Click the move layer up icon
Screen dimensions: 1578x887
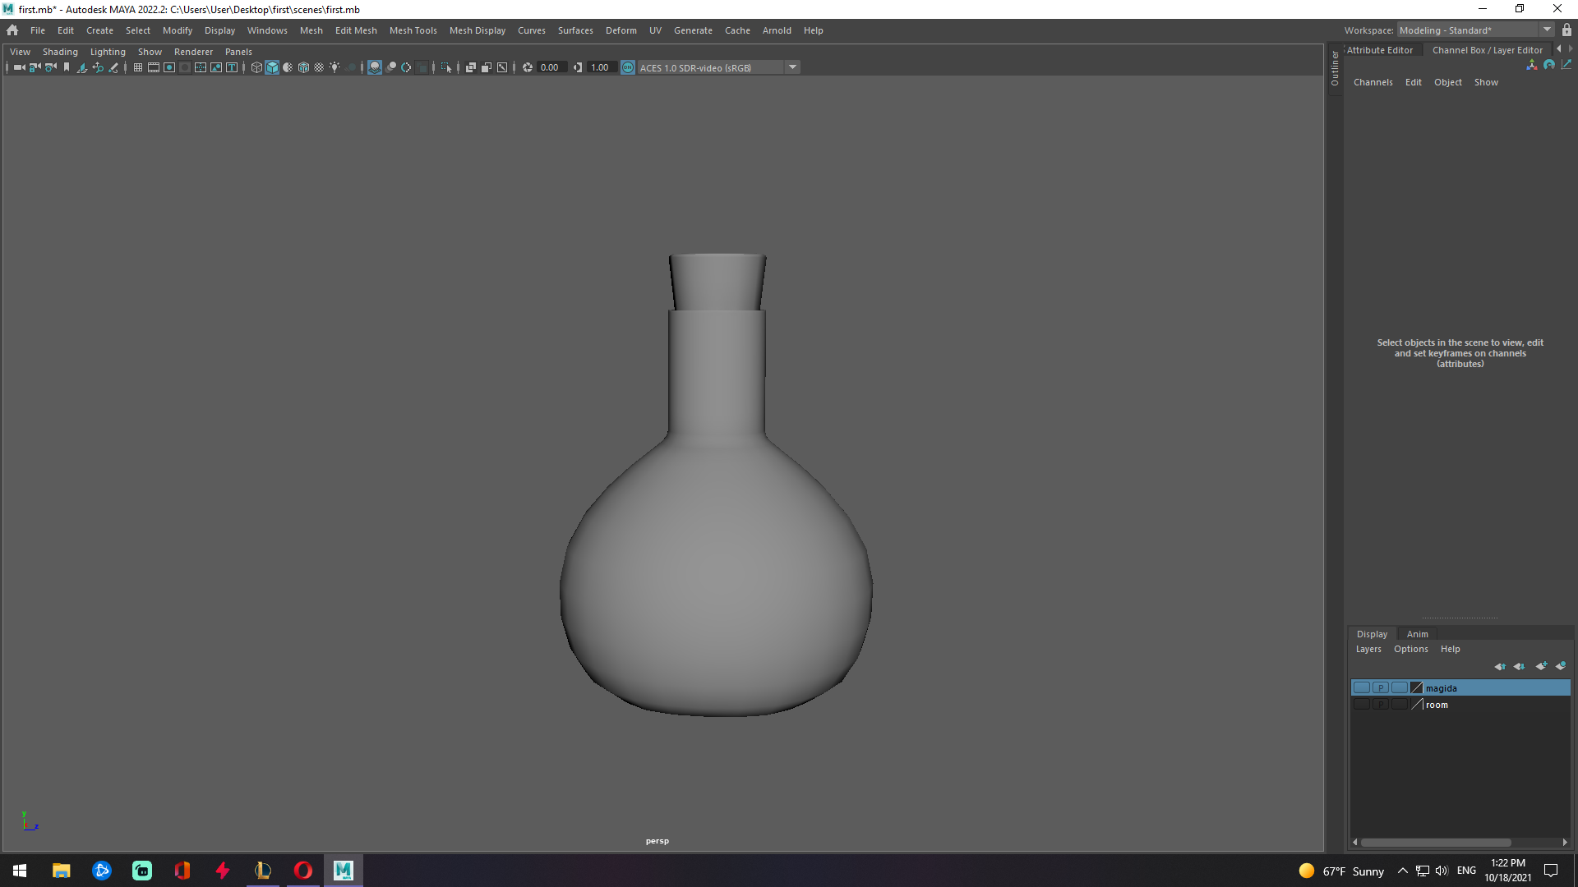pos(1501,666)
